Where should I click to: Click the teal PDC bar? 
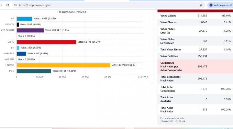pyautogui.click(x=34, y=71)
